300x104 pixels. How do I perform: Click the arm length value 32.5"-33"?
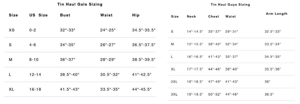click(273, 31)
